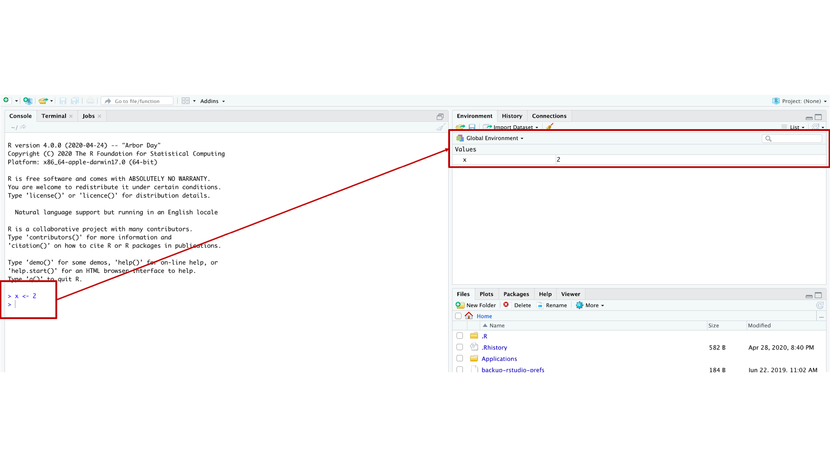Click the console pane restore-windows icon
Screen dimensions: 830x467
440,117
